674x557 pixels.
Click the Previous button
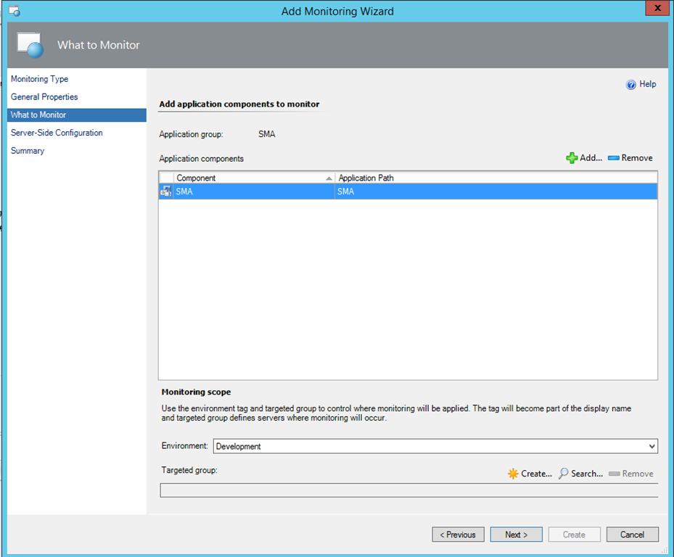(458, 535)
